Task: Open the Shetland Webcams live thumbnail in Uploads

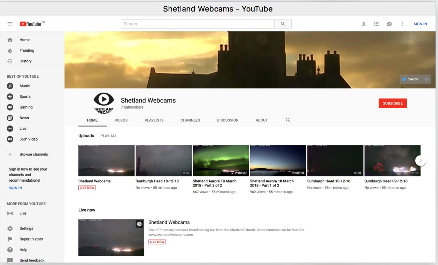Action: point(106,160)
